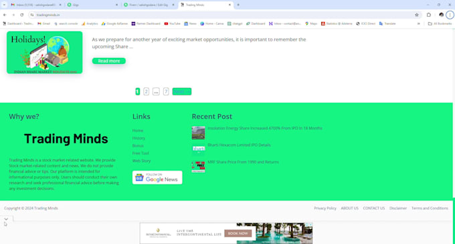455x244 pixels.
Task: Open the All Bookmarks folder
Action: tap(440, 23)
